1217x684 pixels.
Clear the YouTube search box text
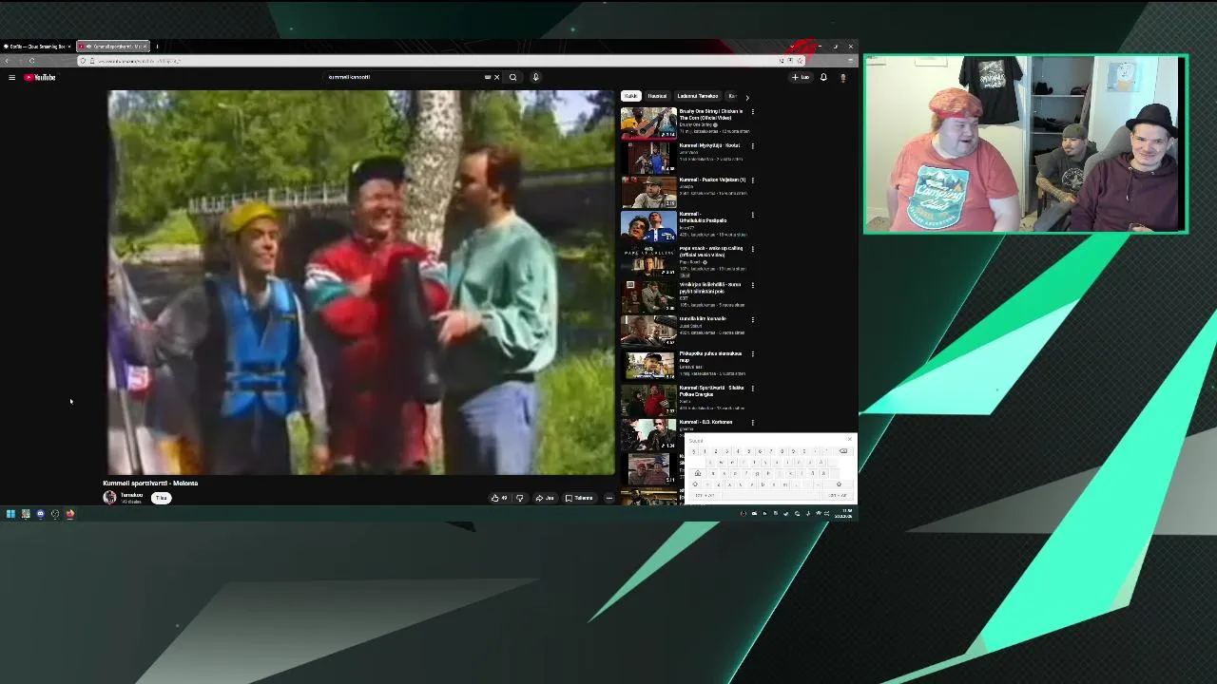(496, 77)
